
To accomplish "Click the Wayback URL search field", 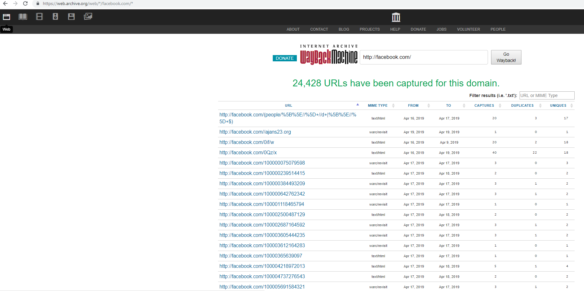I will (x=424, y=57).
